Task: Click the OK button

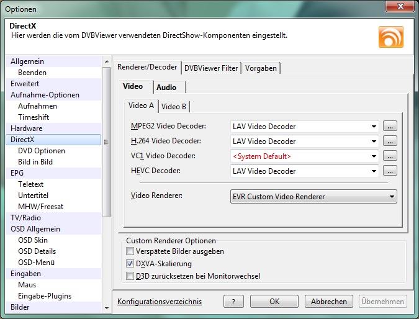Action: [x=274, y=302]
